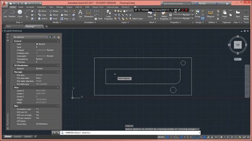The height and width of the screenshot is (141, 252).
Task: Stop the screen recording
Action: tap(186, 10)
